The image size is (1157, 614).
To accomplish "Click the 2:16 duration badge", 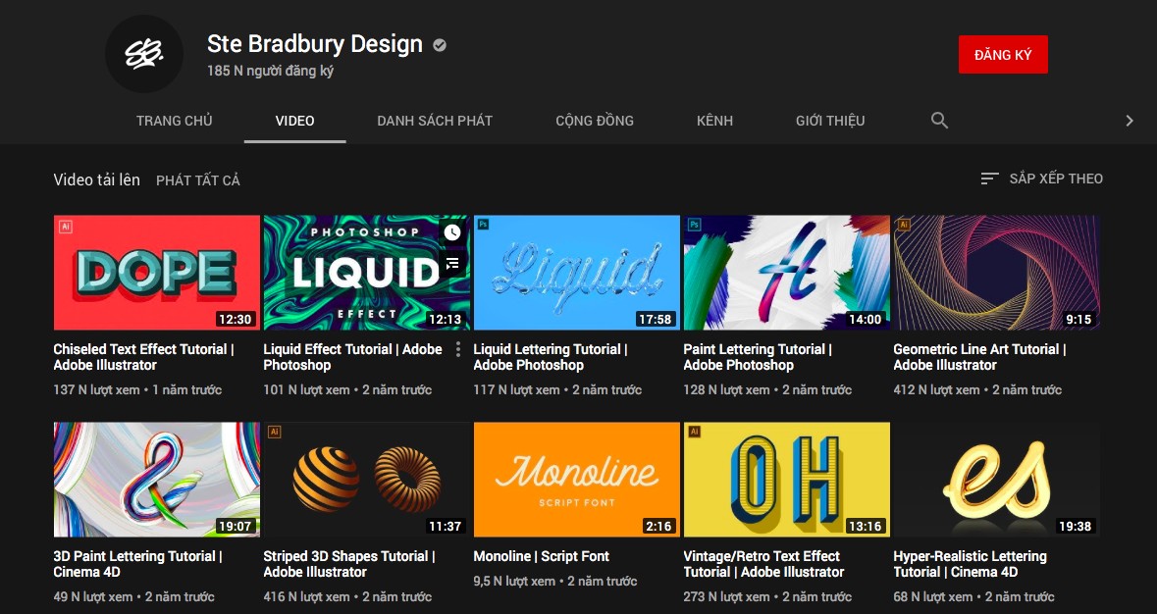I will (x=658, y=527).
